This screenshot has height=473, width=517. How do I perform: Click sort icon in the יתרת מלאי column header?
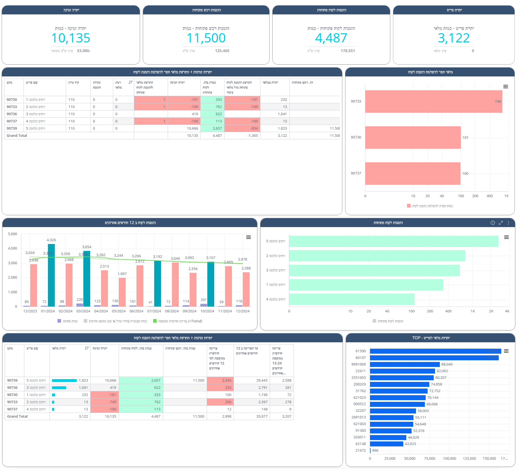tap(87, 348)
